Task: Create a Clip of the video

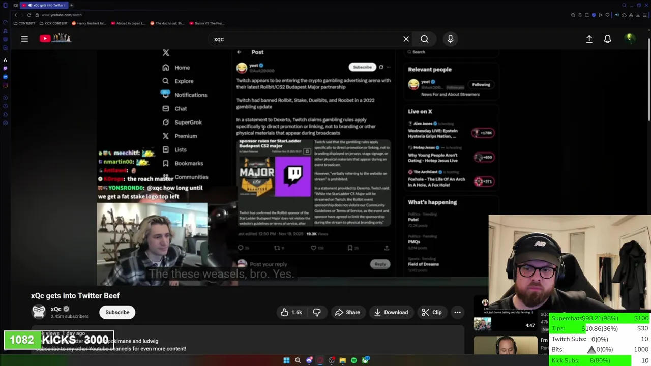Action: 432,312
